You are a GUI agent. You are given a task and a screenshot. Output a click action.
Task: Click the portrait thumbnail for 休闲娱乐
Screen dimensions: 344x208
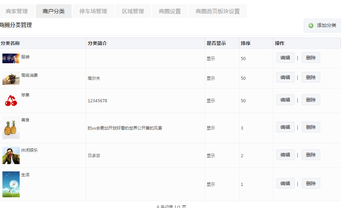(11, 155)
